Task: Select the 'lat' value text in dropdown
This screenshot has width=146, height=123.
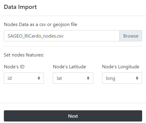Action: coord(59,78)
